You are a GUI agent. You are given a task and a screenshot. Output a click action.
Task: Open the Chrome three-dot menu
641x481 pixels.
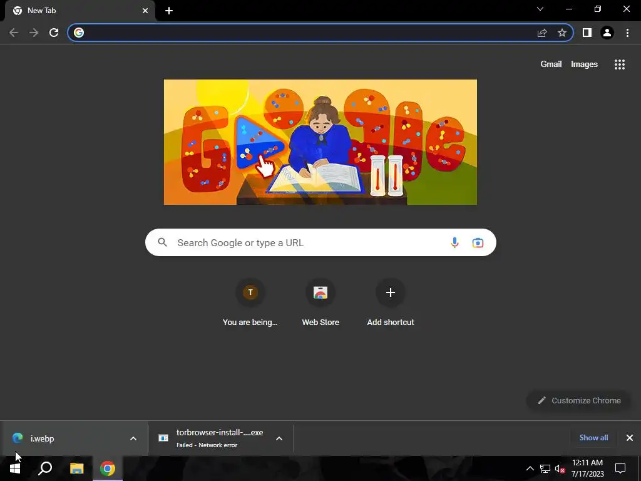point(627,33)
